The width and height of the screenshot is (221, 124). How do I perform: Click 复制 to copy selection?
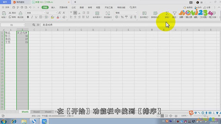pos(12,17)
